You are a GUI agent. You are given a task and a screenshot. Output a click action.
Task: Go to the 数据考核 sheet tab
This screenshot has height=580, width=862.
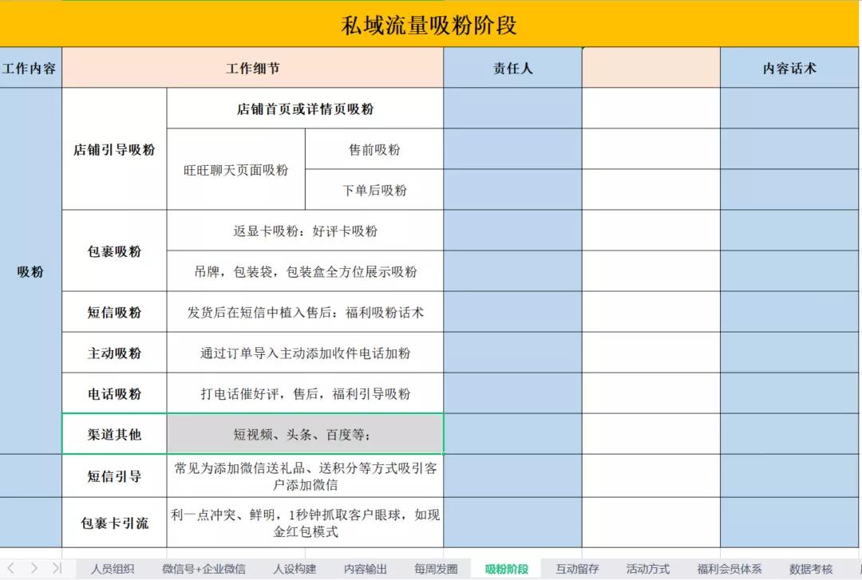click(x=811, y=569)
